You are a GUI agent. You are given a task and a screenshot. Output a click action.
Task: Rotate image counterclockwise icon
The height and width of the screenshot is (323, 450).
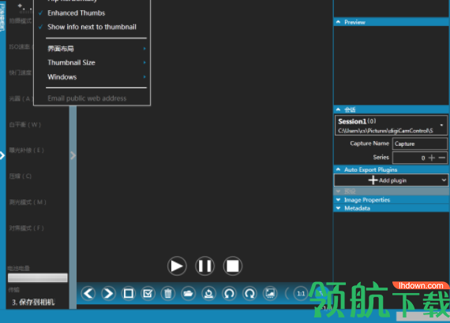229,294
